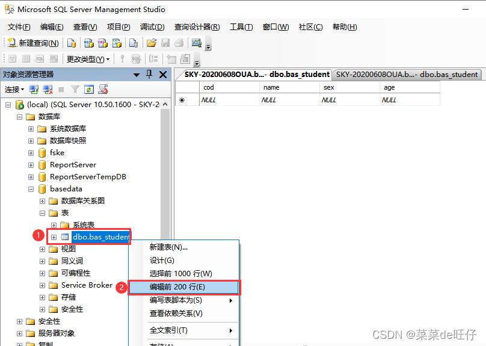Choose 查看依赖关系(V) from context menu
486x346 pixels.
click(184, 314)
